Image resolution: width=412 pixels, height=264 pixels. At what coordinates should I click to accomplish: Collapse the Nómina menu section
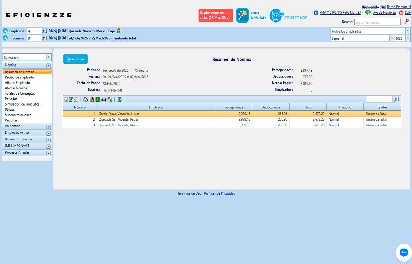coord(48,66)
